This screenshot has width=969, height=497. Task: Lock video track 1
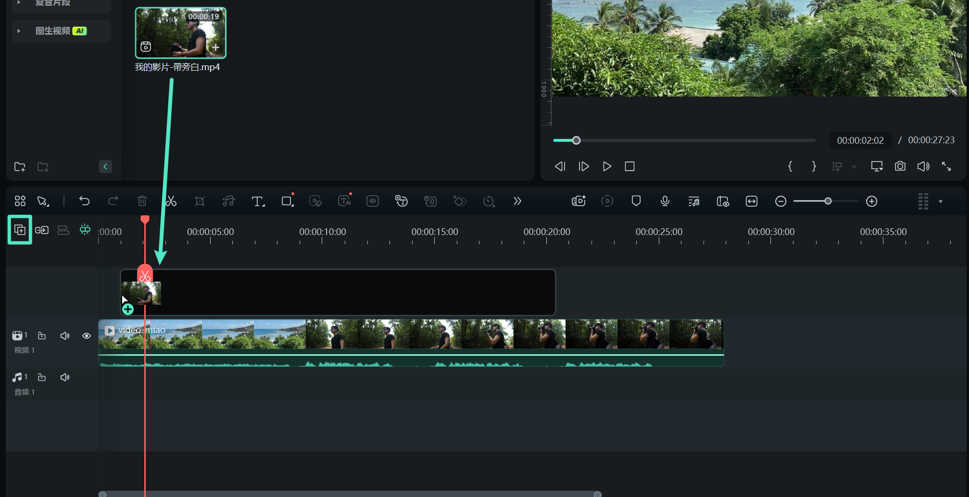42,335
